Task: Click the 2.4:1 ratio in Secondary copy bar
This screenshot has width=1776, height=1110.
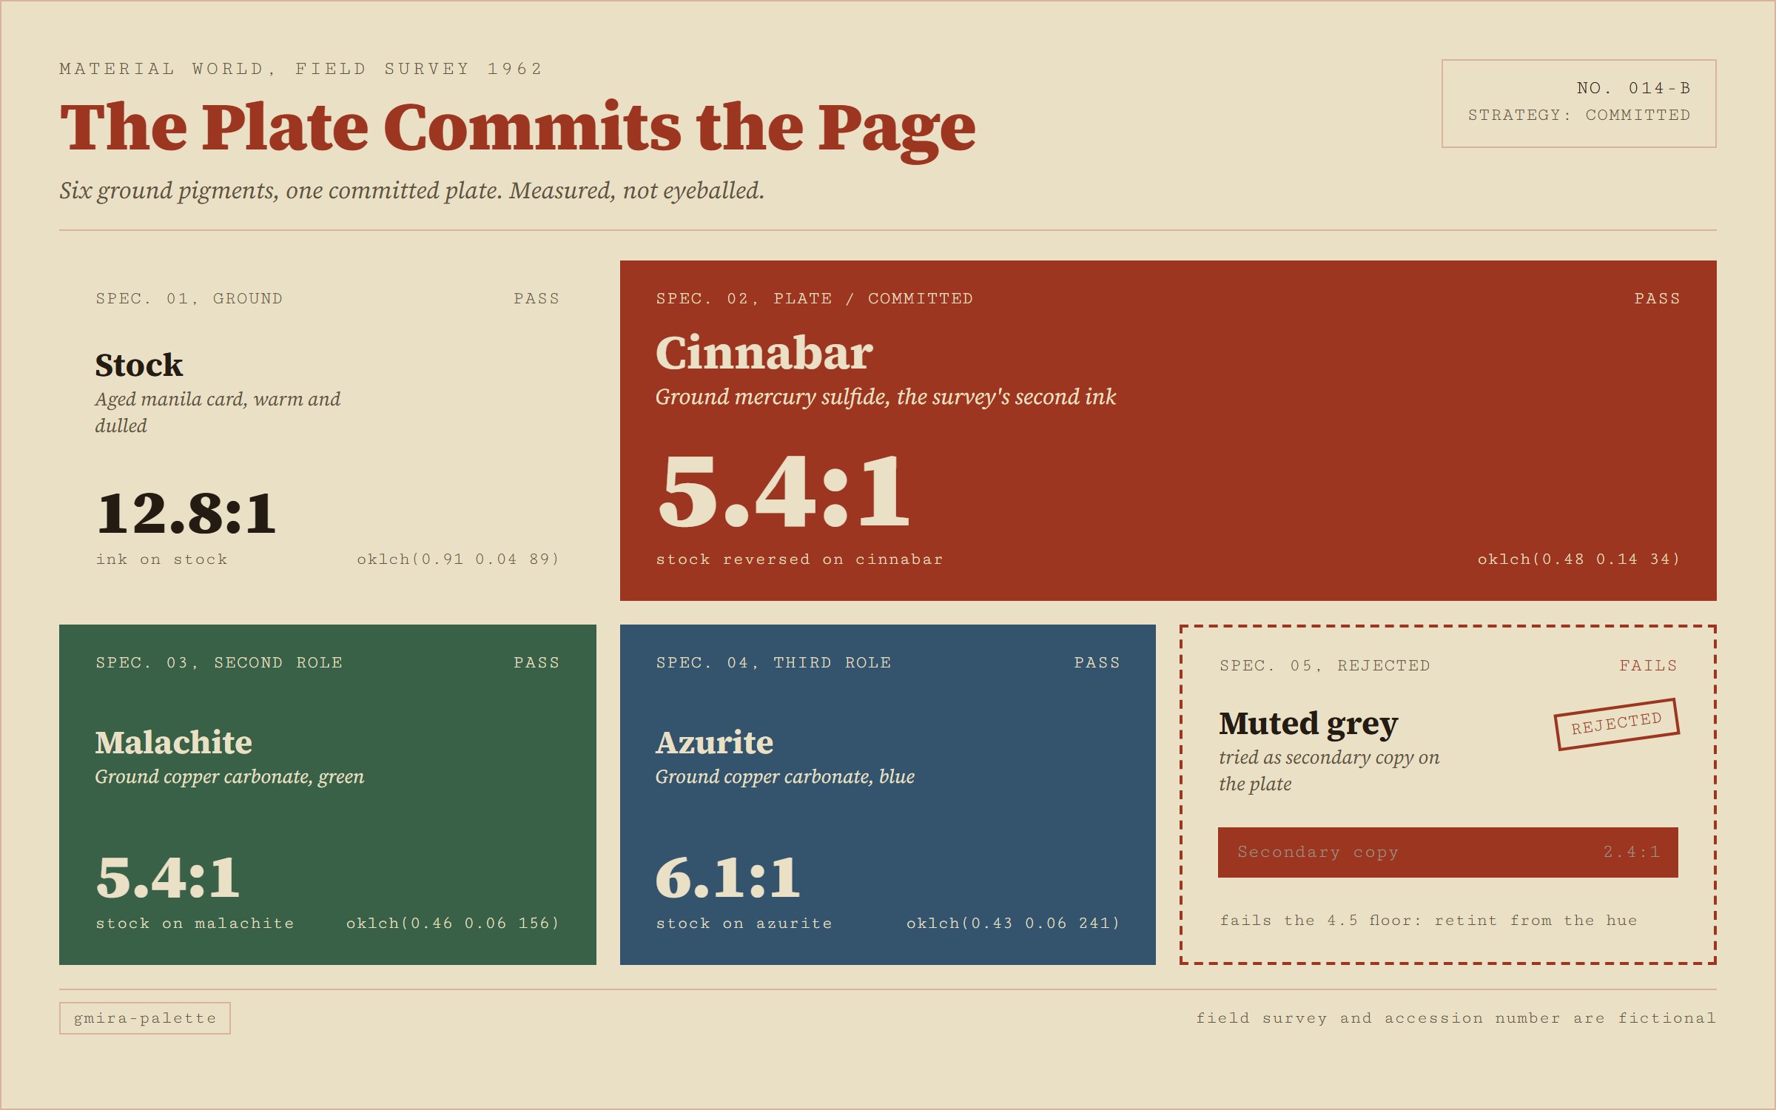Action: 1631,852
